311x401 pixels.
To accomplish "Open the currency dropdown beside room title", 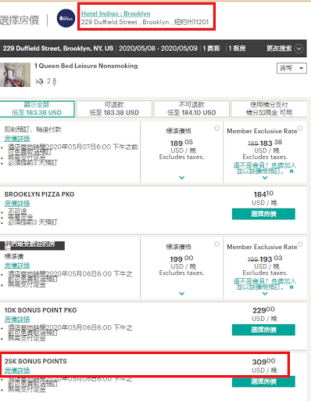I will coord(291,68).
